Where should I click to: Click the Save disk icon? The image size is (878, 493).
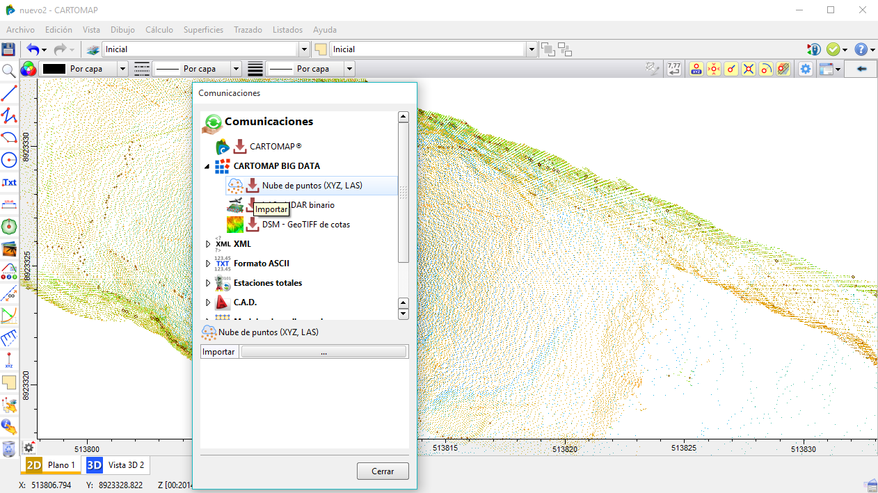8,49
